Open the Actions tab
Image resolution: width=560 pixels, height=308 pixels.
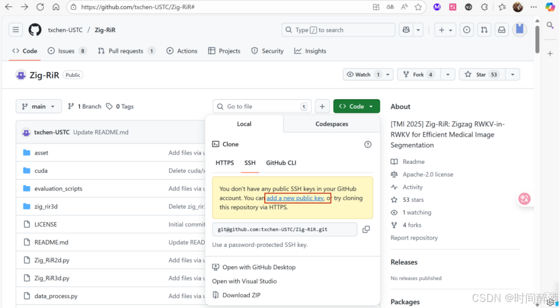[182, 51]
